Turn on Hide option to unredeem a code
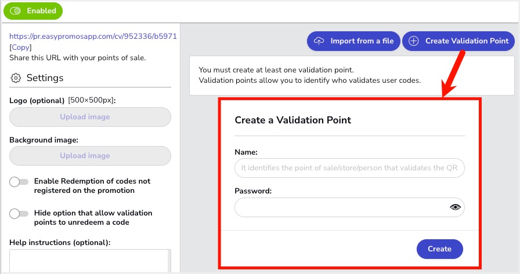Viewport: 520px width, 274px height. coord(19,213)
